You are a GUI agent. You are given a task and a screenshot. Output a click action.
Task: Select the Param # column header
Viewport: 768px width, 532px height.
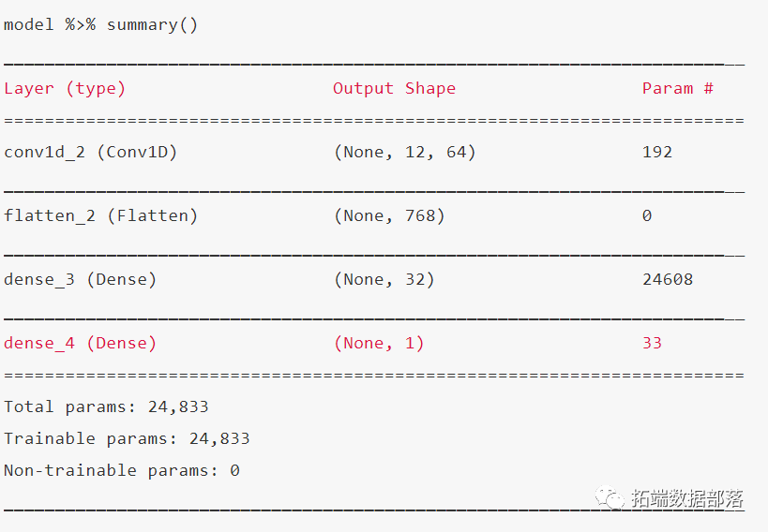[678, 88]
